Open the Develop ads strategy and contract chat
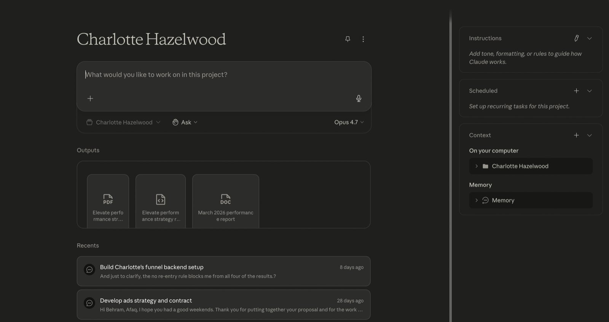Image resolution: width=609 pixels, height=322 pixels. pos(223,305)
